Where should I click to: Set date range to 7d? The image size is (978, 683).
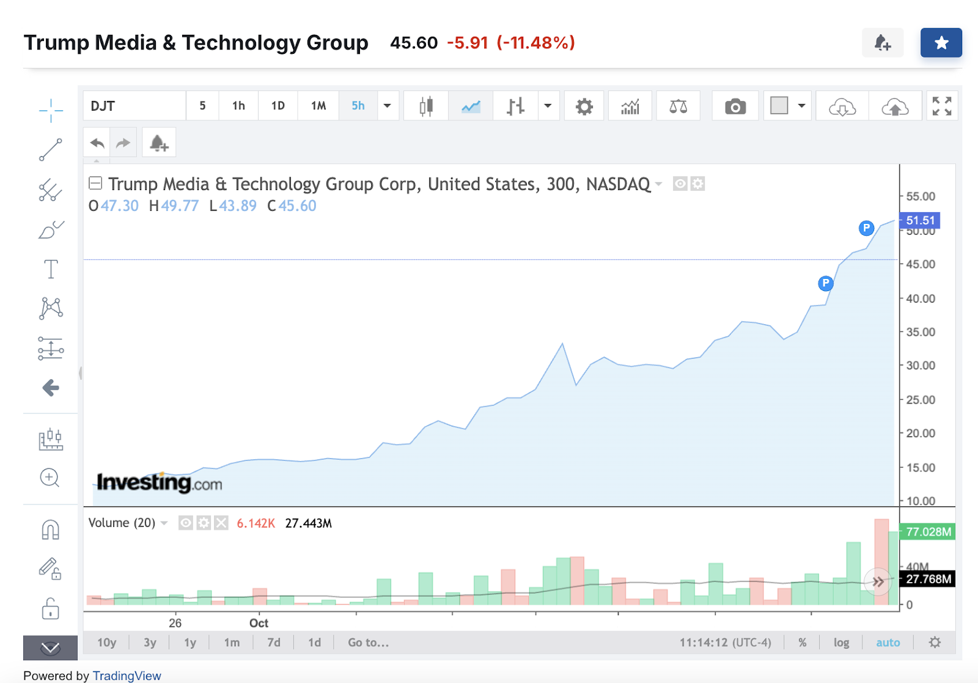coord(274,643)
